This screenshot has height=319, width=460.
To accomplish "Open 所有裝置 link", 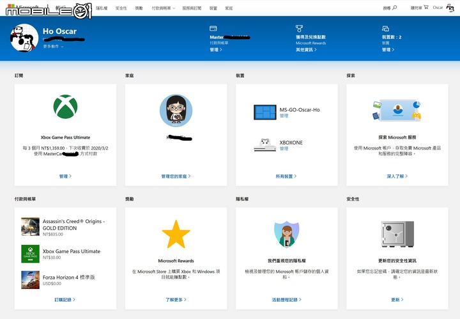I will coord(286,176).
